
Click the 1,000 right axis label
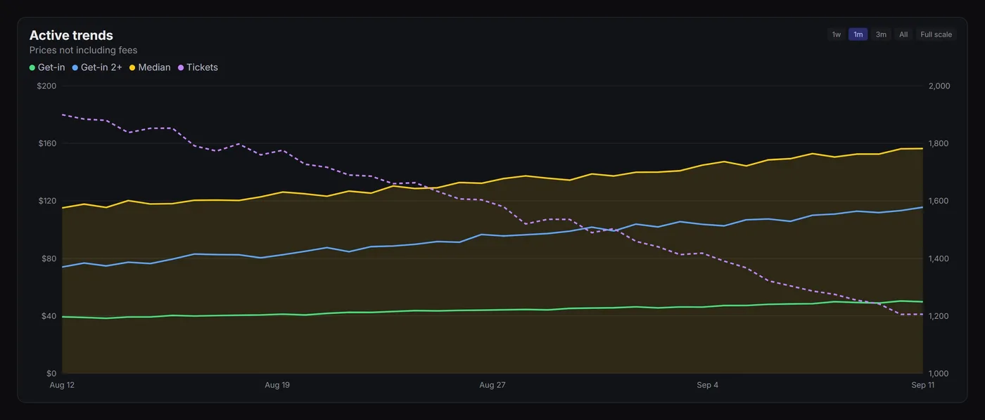(x=939, y=374)
